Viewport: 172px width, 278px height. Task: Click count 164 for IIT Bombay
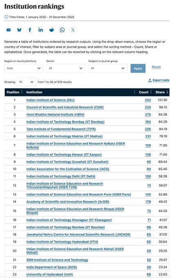148,122
